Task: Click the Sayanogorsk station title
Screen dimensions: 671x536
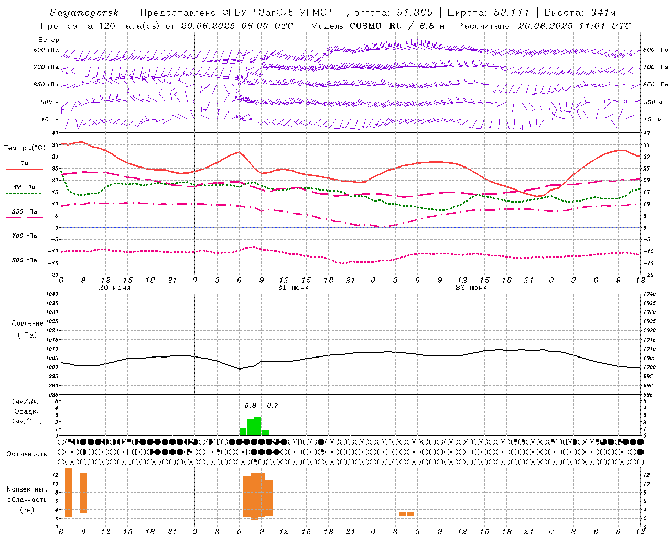Action: (84, 13)
